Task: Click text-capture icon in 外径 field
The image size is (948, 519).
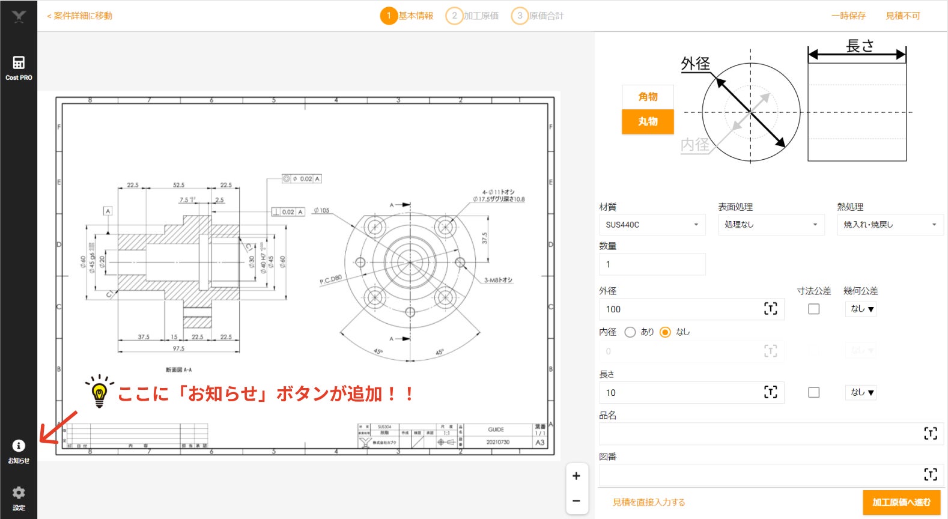Action: point(771,309)
